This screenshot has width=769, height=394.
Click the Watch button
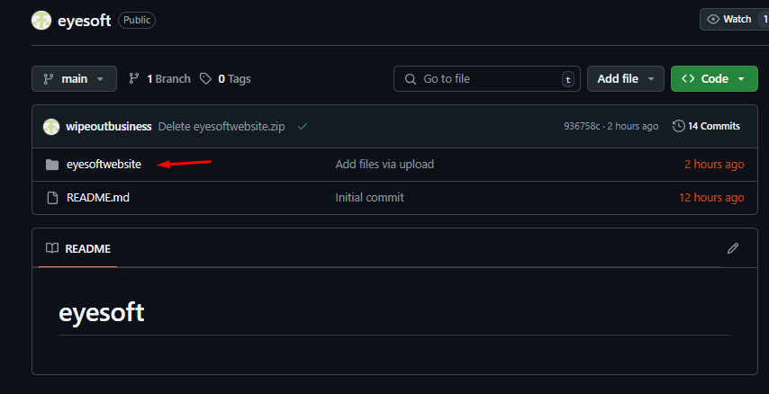[x=734, y=19]
